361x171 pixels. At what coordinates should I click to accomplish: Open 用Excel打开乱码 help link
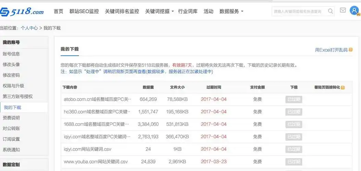331,50
